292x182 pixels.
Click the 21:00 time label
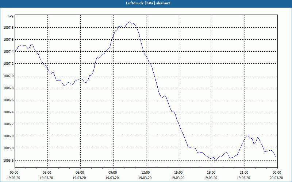[245, 173]
